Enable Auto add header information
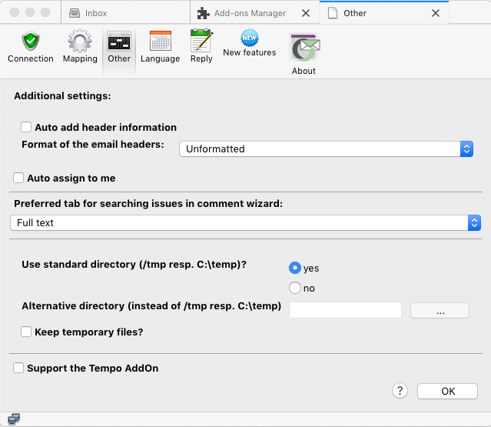The width and height of the screenshot is (491, 427). [26, 128]
